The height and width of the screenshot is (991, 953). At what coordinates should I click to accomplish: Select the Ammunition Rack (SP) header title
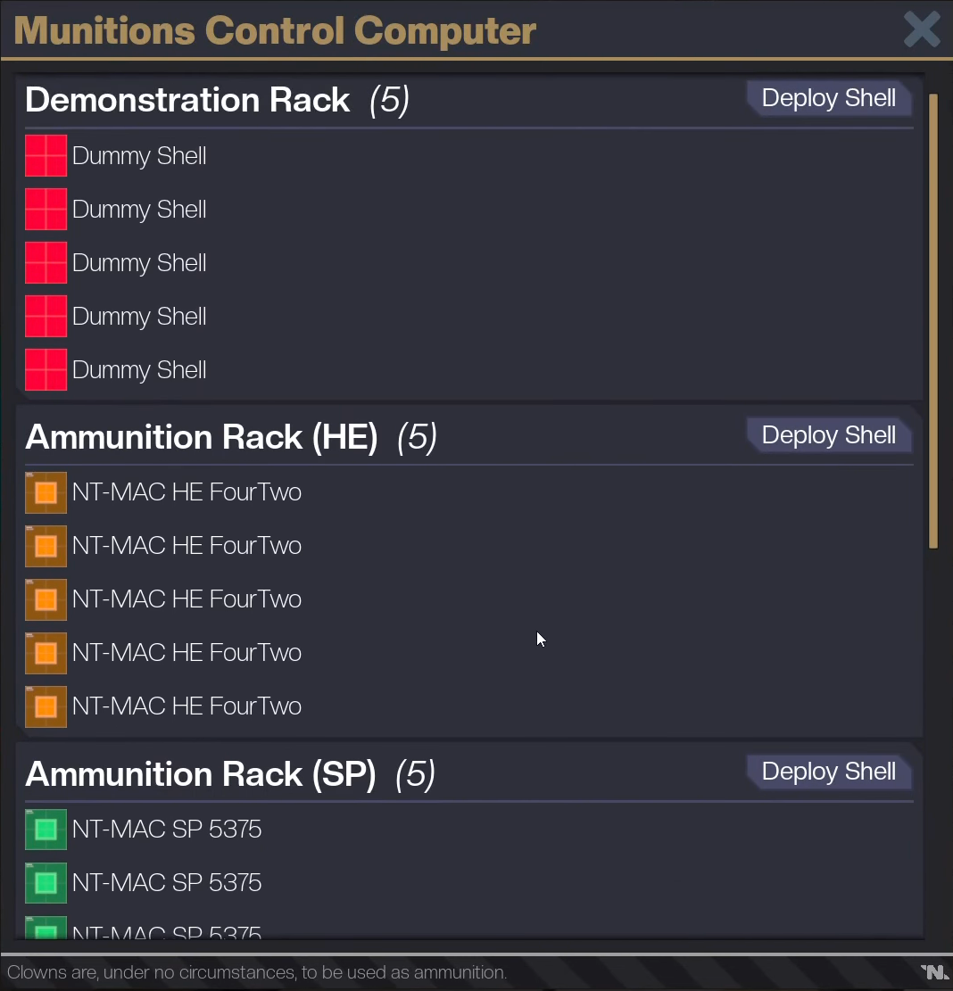[x=201, y=774]
